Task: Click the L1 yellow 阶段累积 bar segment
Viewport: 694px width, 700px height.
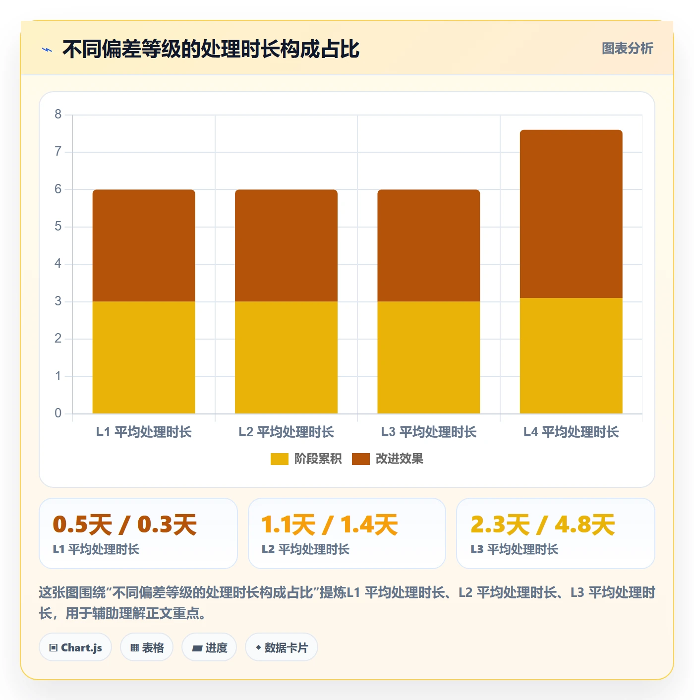Action: pyautogui.click(x=144, y=357)
